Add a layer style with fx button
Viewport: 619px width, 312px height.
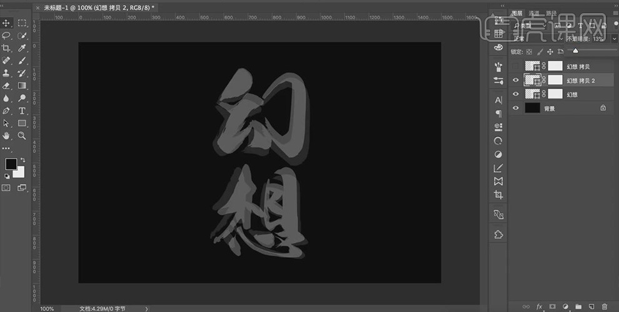539,306
